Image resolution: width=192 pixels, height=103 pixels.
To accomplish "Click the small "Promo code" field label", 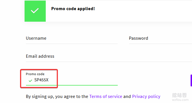I will tap(35, 74).
